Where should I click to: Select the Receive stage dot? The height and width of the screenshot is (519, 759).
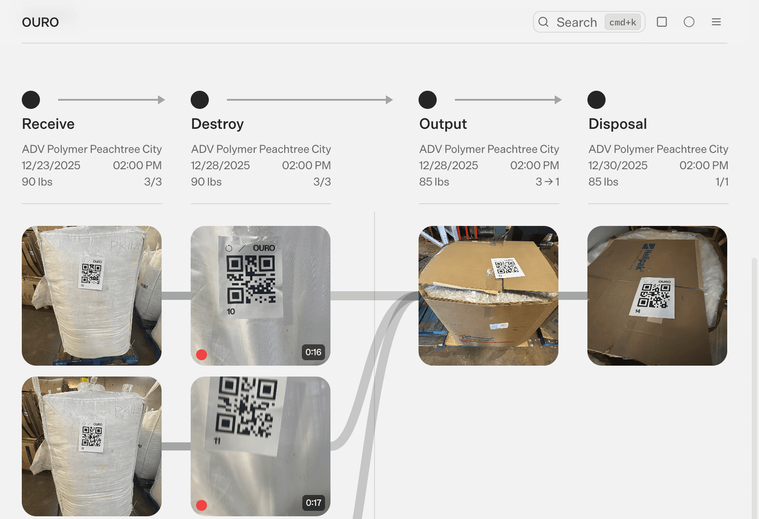pos(31,100)
